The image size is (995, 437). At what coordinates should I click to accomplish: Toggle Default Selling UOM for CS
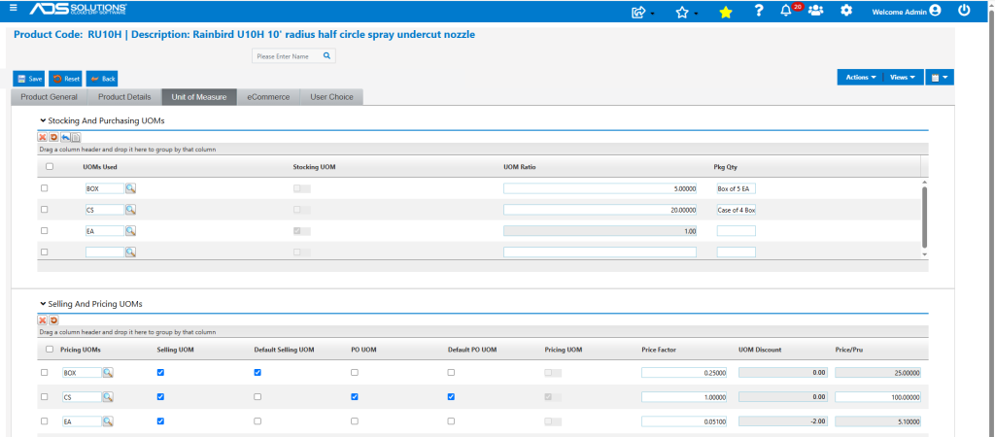[x=257, y=397]
